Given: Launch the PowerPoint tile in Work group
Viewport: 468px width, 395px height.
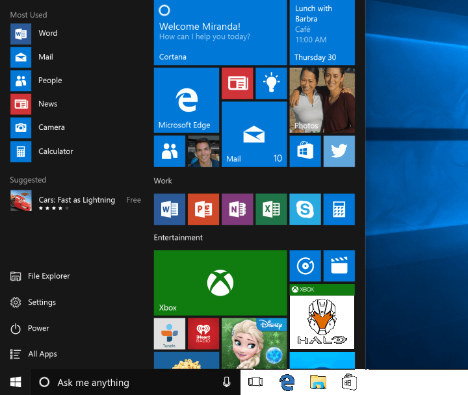Looking at the screenshot, I should pos(203,209).
